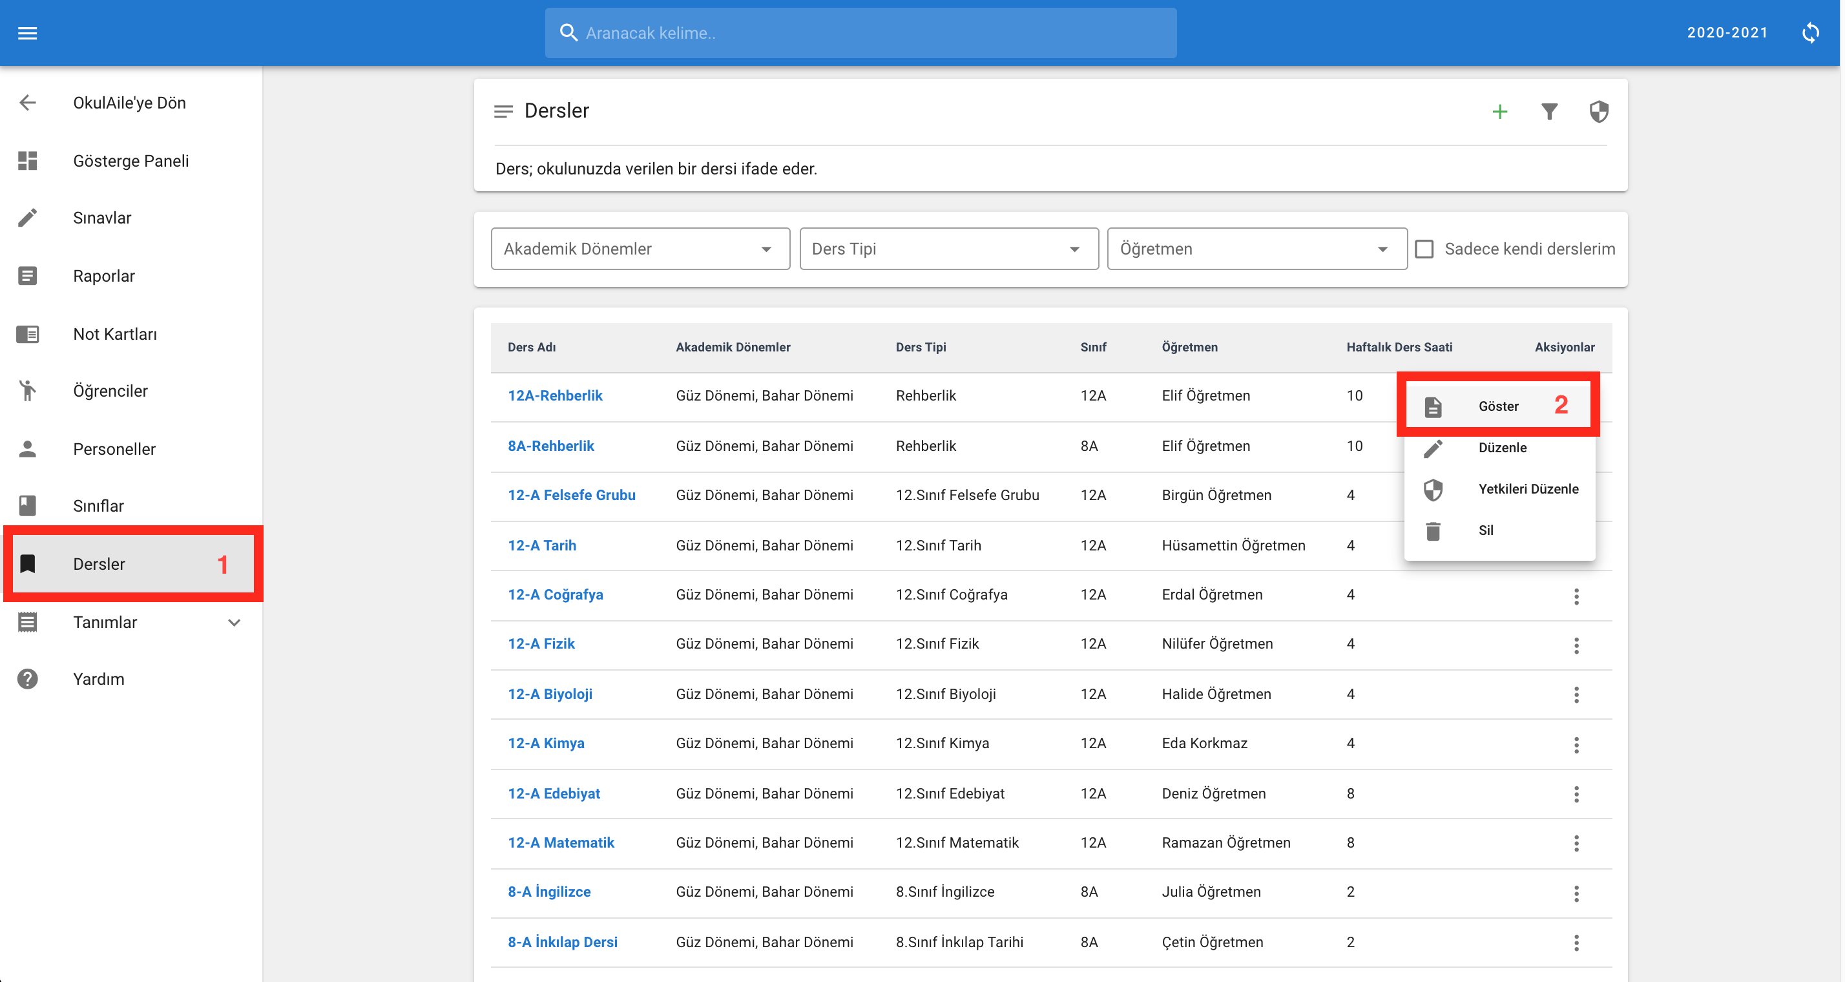This screenshot has height=982, width=1845.
Task: Open the filter funnel icon in the Dersler header
Action: point(1549,112)
